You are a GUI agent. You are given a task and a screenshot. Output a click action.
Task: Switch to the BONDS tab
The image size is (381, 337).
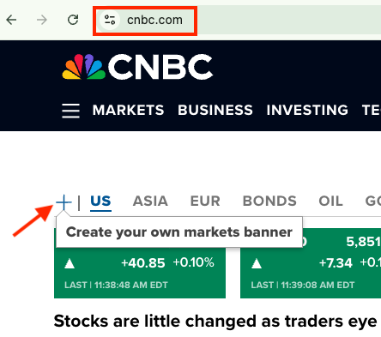click(269, 201)
